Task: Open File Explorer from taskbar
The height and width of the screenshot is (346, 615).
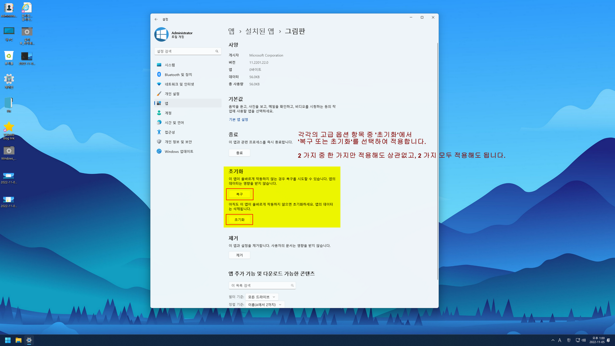Action: (18, 340)
